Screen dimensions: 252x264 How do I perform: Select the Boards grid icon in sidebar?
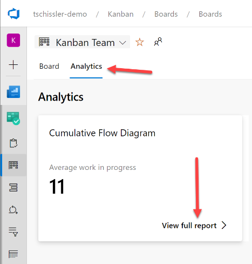(13, 165)
